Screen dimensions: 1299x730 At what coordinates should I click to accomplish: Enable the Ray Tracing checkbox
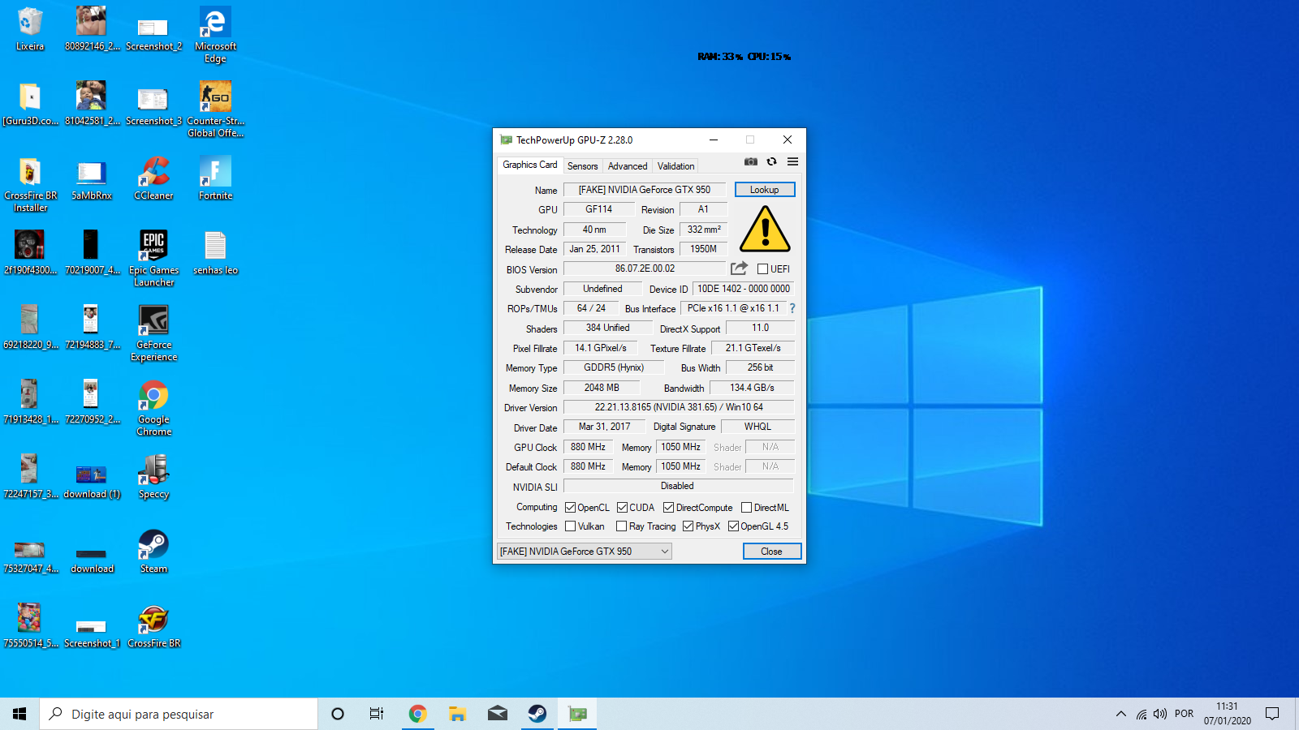[621, 526]
